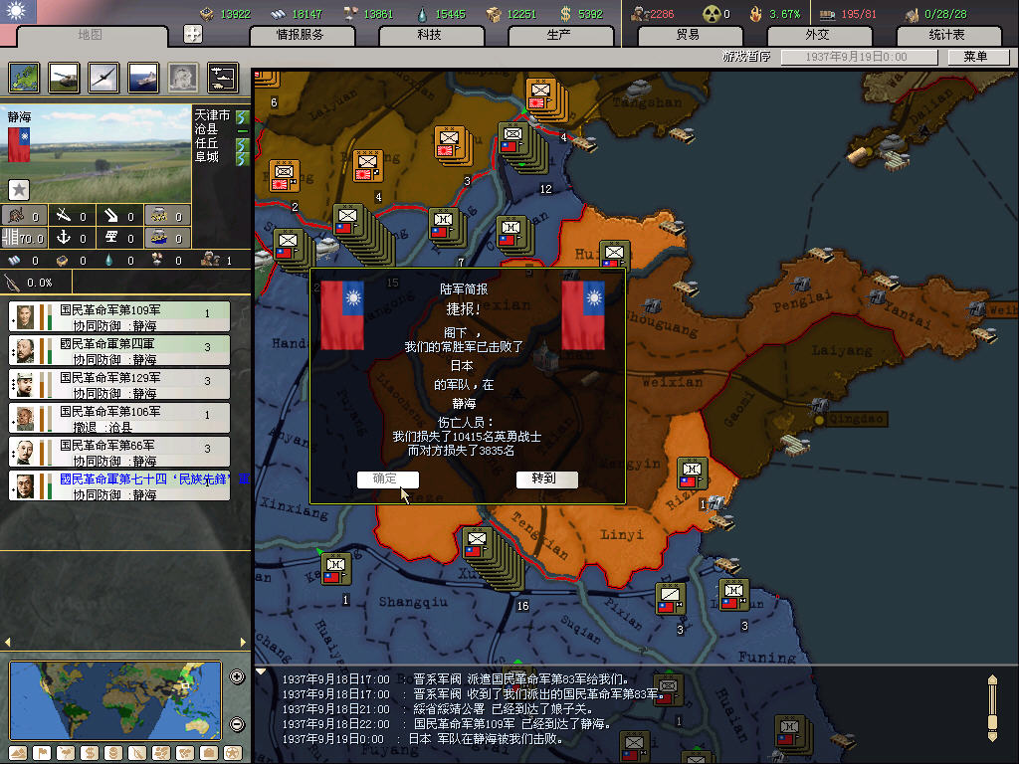Switch to the areas map mode button
Screen dimensions: 1019x764
(x=185, y=753)
